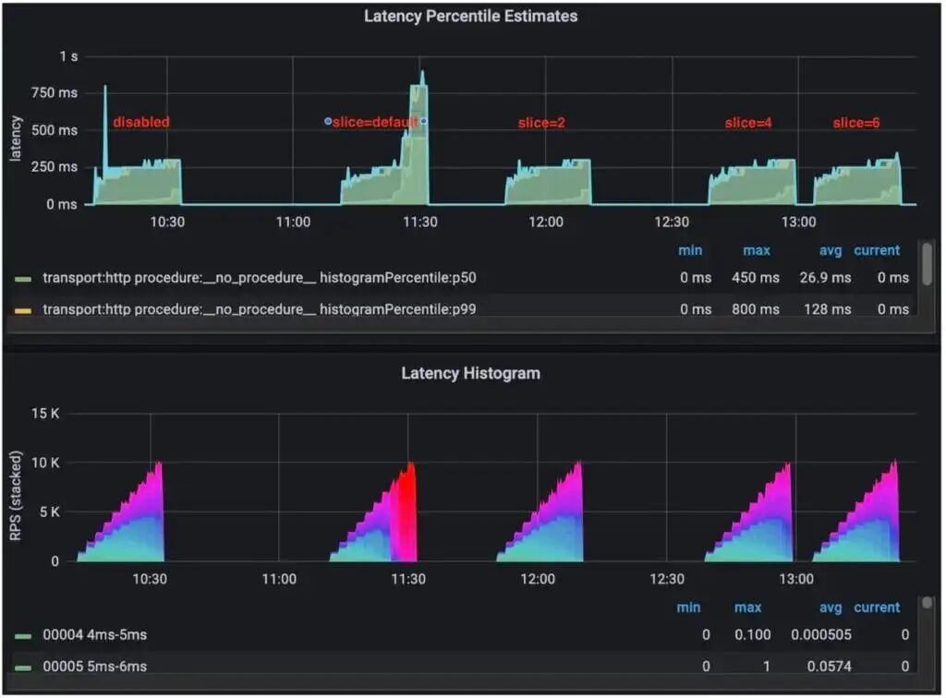Sort histogram legend by avg column
This screenshot has height=698, width=946.
tap(830, 608)
